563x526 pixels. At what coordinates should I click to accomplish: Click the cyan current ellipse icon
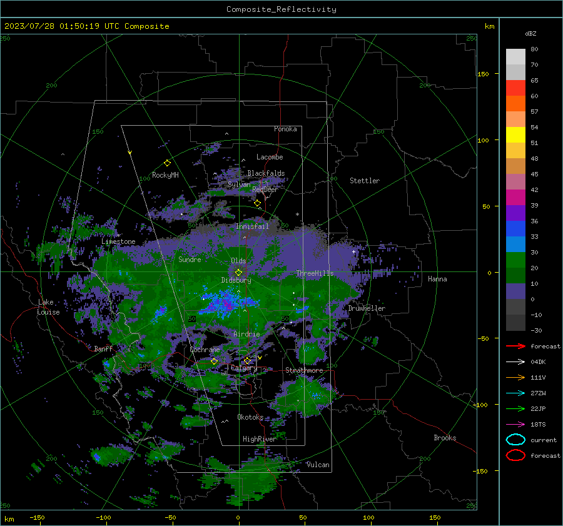click(515, 440)
